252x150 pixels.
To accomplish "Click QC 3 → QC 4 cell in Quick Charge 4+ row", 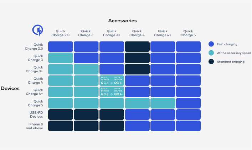I will 112,92.
